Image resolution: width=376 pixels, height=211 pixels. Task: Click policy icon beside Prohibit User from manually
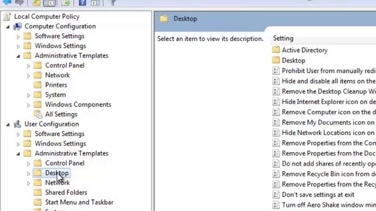(276, 70)
